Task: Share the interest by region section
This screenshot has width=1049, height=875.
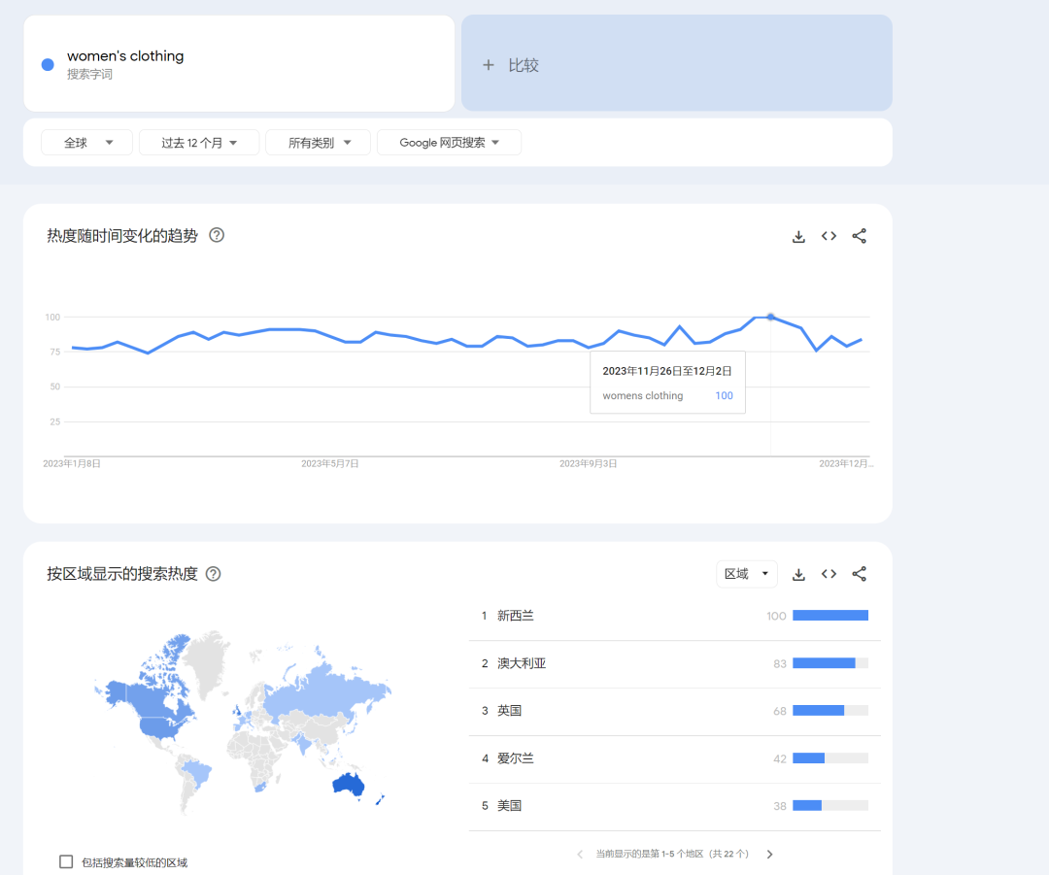Action: pos(859,574)
